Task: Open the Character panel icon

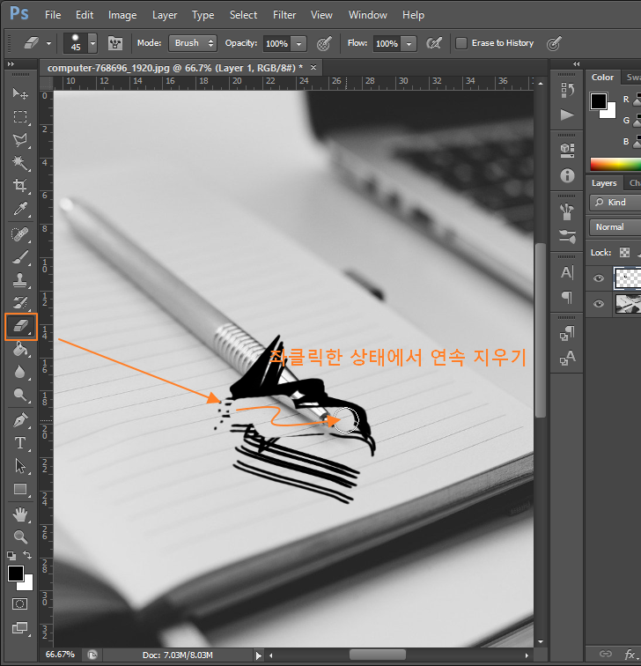Action: pos(567,272)
